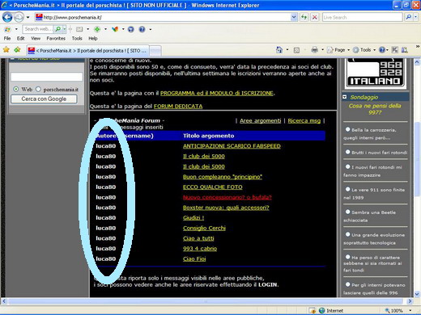
Task: Click the site search text box
Action: tap(47, 77)
